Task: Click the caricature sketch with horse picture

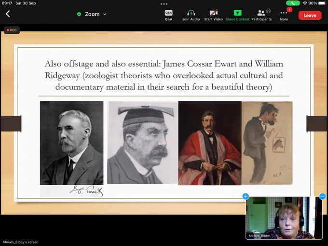Action: [x=267, y=143]
